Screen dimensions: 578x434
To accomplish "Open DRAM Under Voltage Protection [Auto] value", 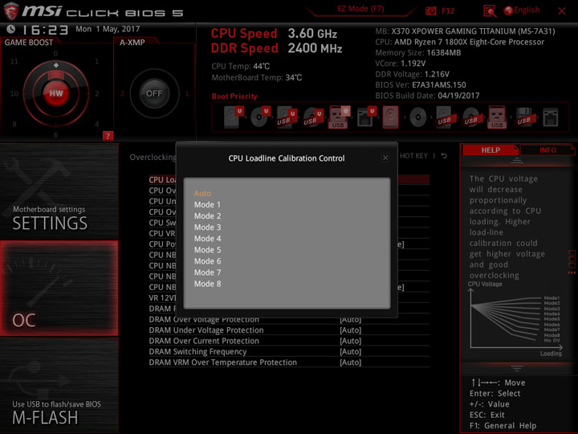I will pos(350,330).
